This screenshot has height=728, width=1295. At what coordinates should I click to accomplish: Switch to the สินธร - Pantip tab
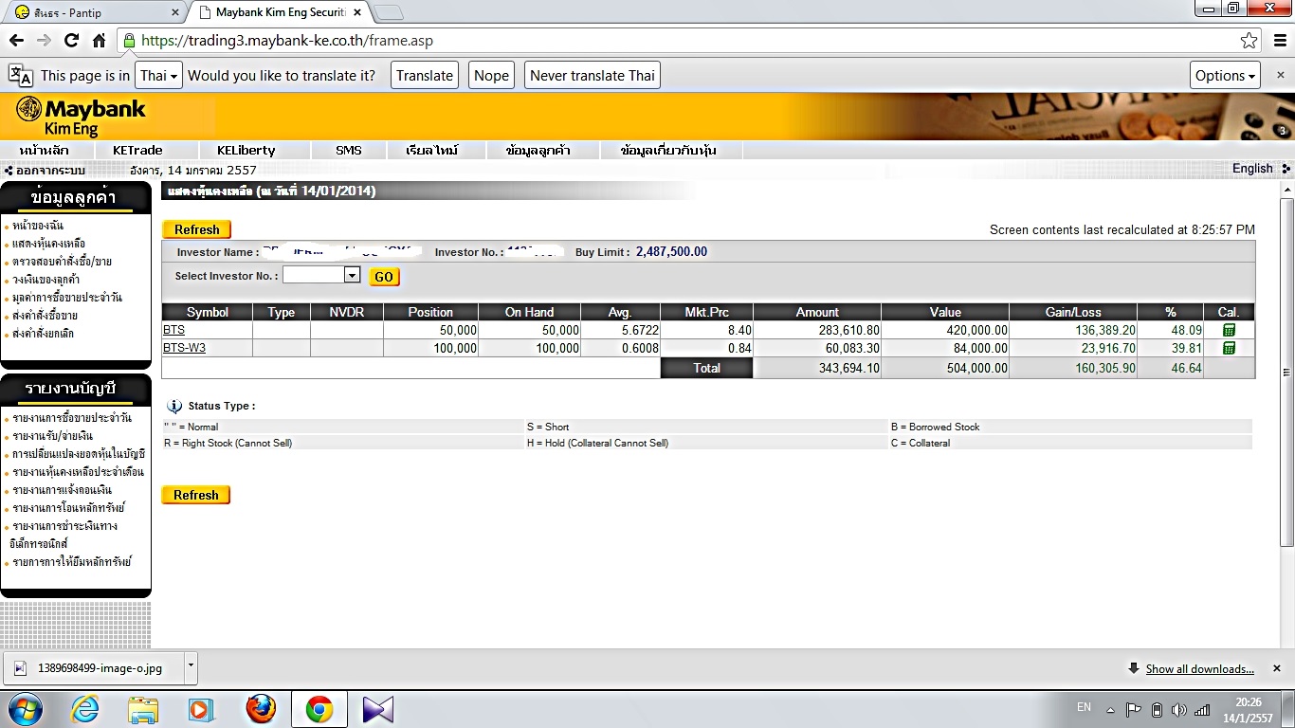coord(95,12)
